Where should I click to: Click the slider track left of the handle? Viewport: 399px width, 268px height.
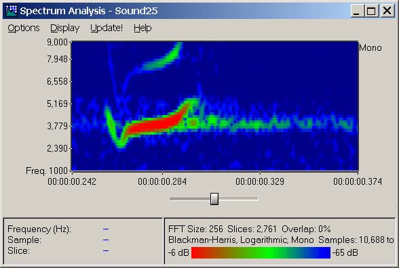[190, 199]
